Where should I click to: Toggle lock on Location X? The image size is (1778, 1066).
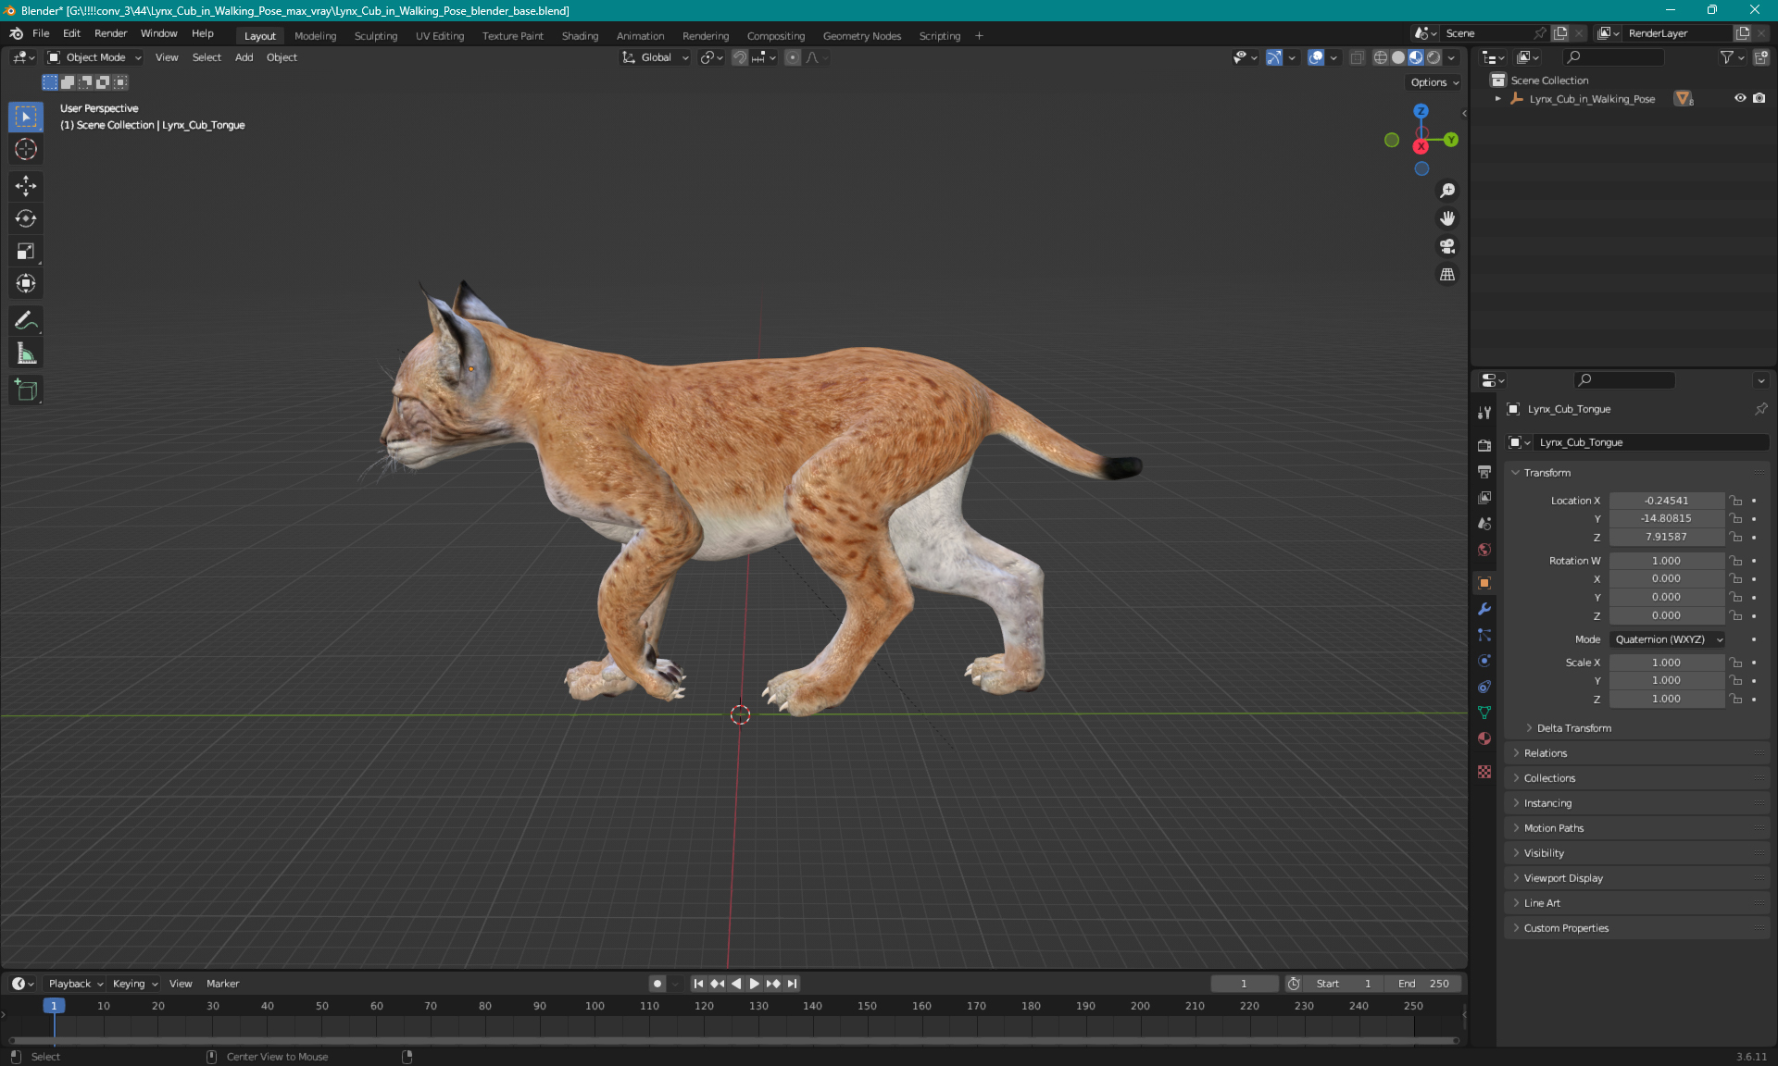1736,501
